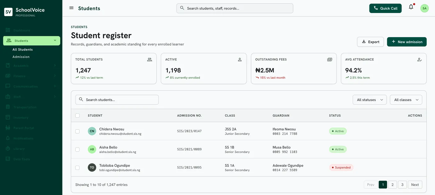Click the New admission button
The image size is (435, 195).
click(407, 42)
